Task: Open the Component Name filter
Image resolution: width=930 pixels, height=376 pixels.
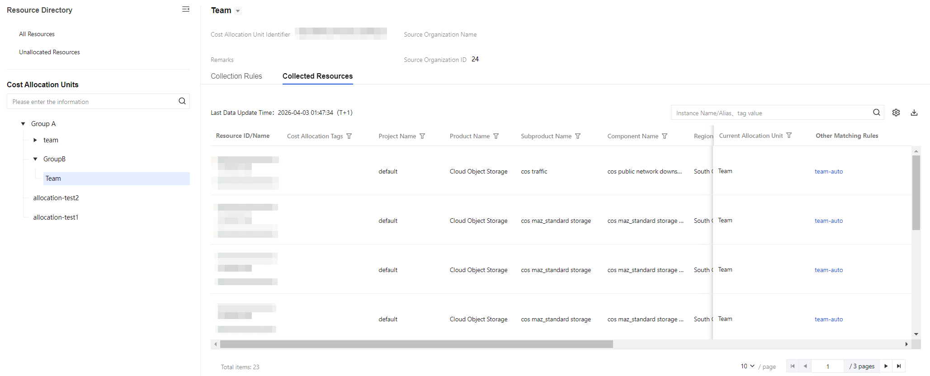Action: coord(665,136)
